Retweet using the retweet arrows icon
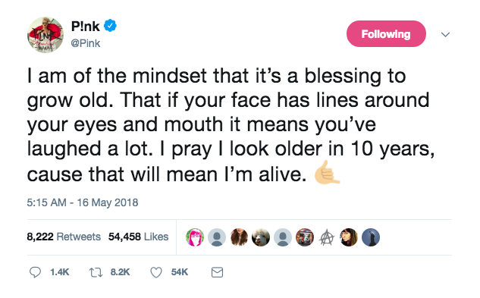 pyautogui.click(x=96, y=272)
